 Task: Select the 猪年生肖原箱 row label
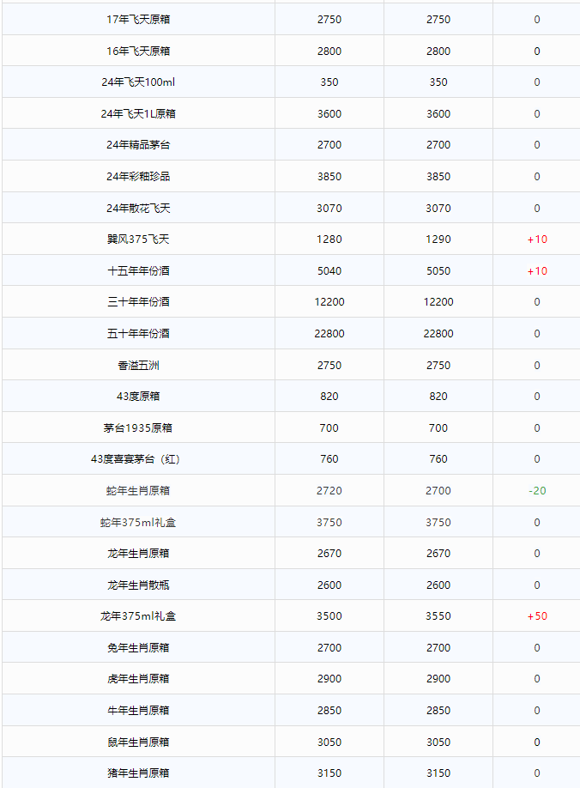(x=138, y=773)
